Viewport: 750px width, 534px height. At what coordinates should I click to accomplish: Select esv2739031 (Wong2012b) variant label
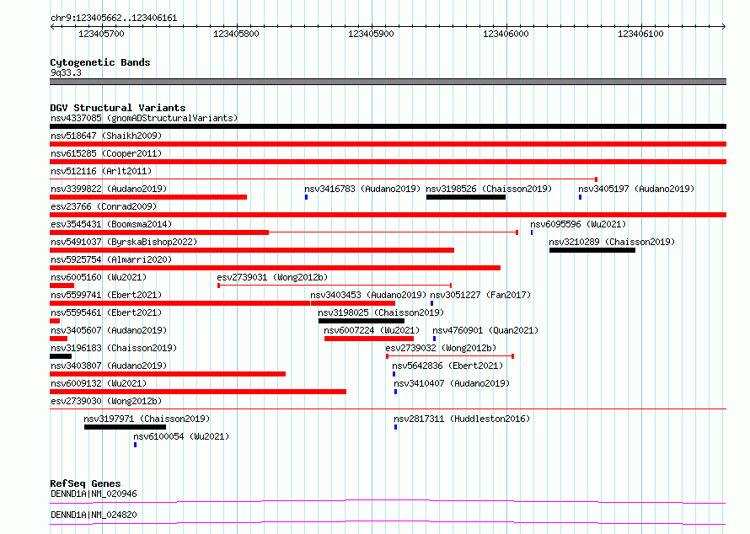pos(272,277)
